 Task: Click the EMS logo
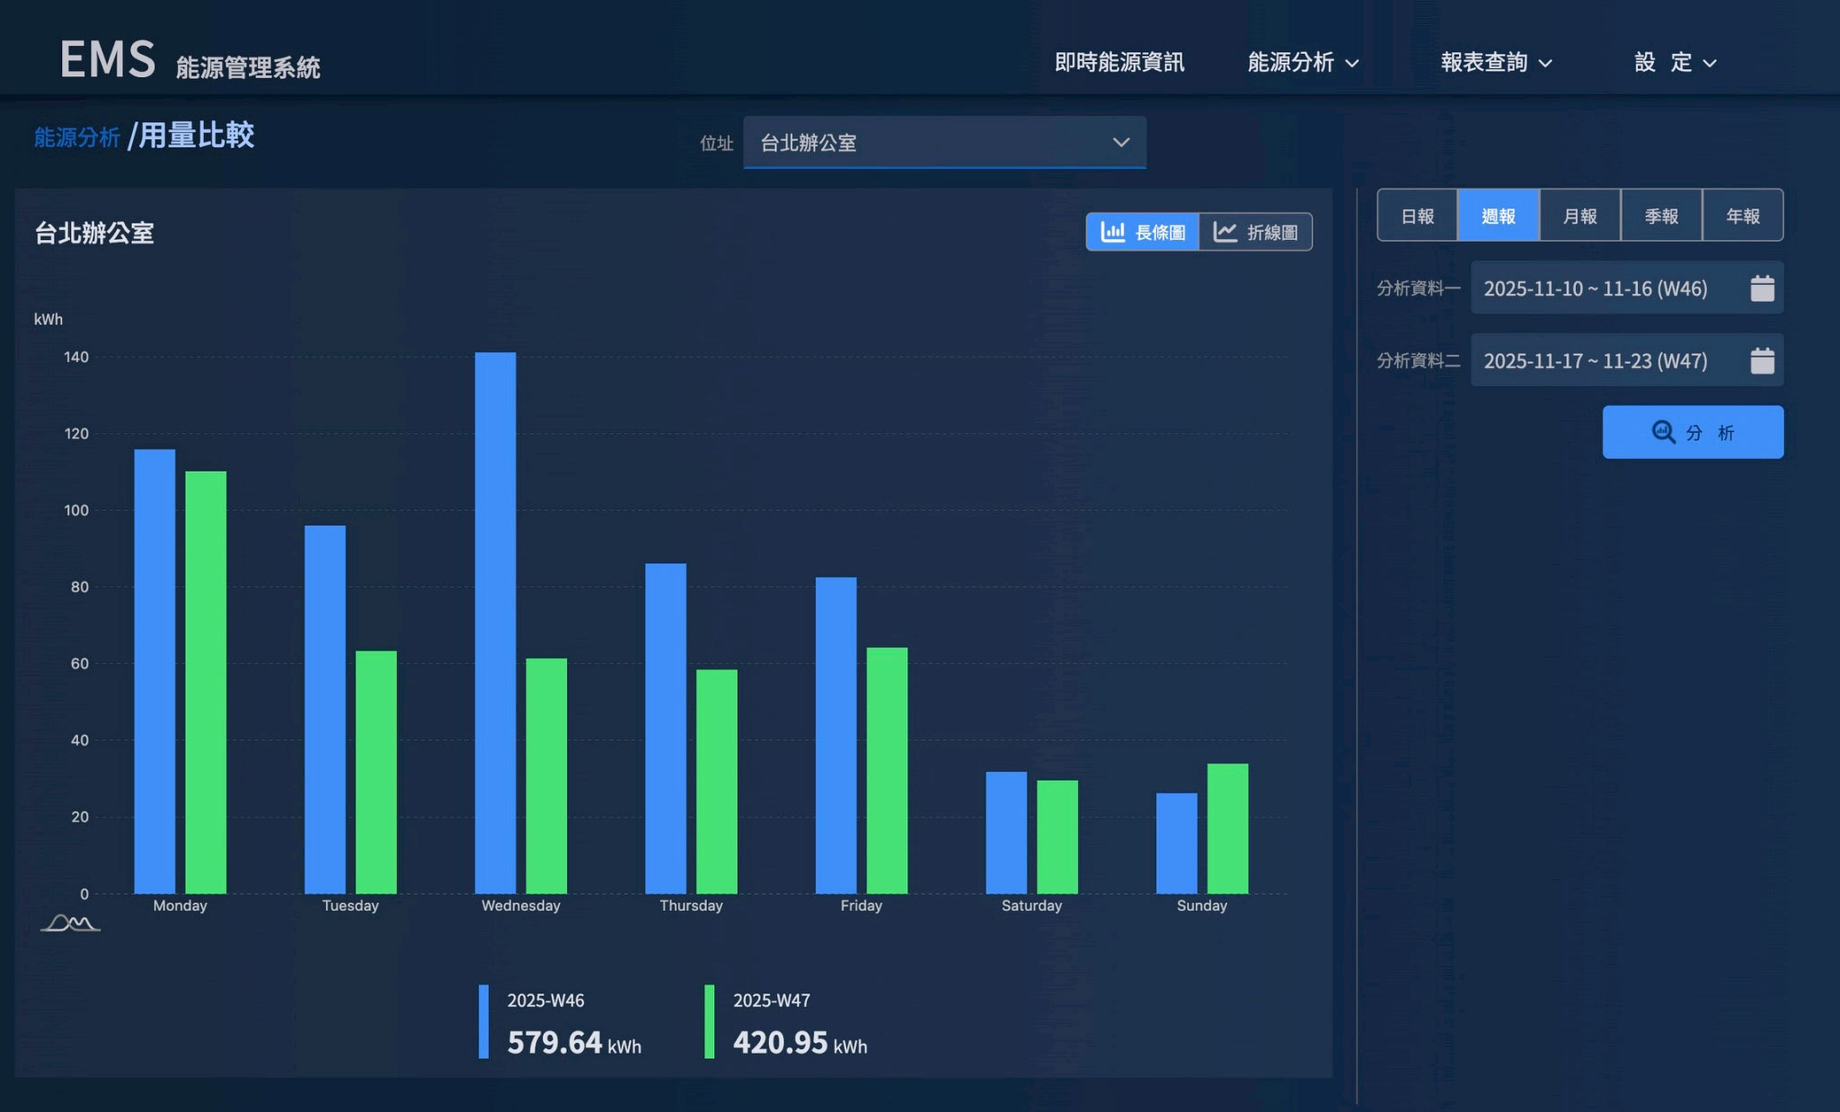pyautogui.click(x=108, y=59)
